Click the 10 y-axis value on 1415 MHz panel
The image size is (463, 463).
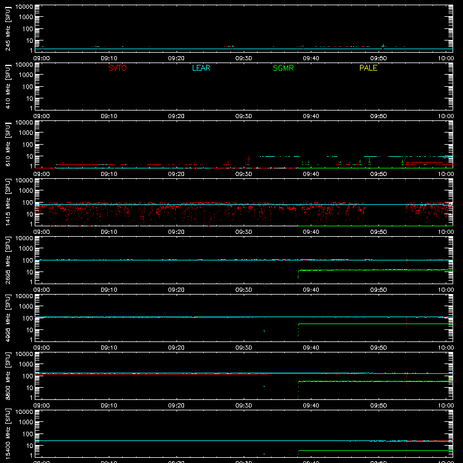click(30, 214)
